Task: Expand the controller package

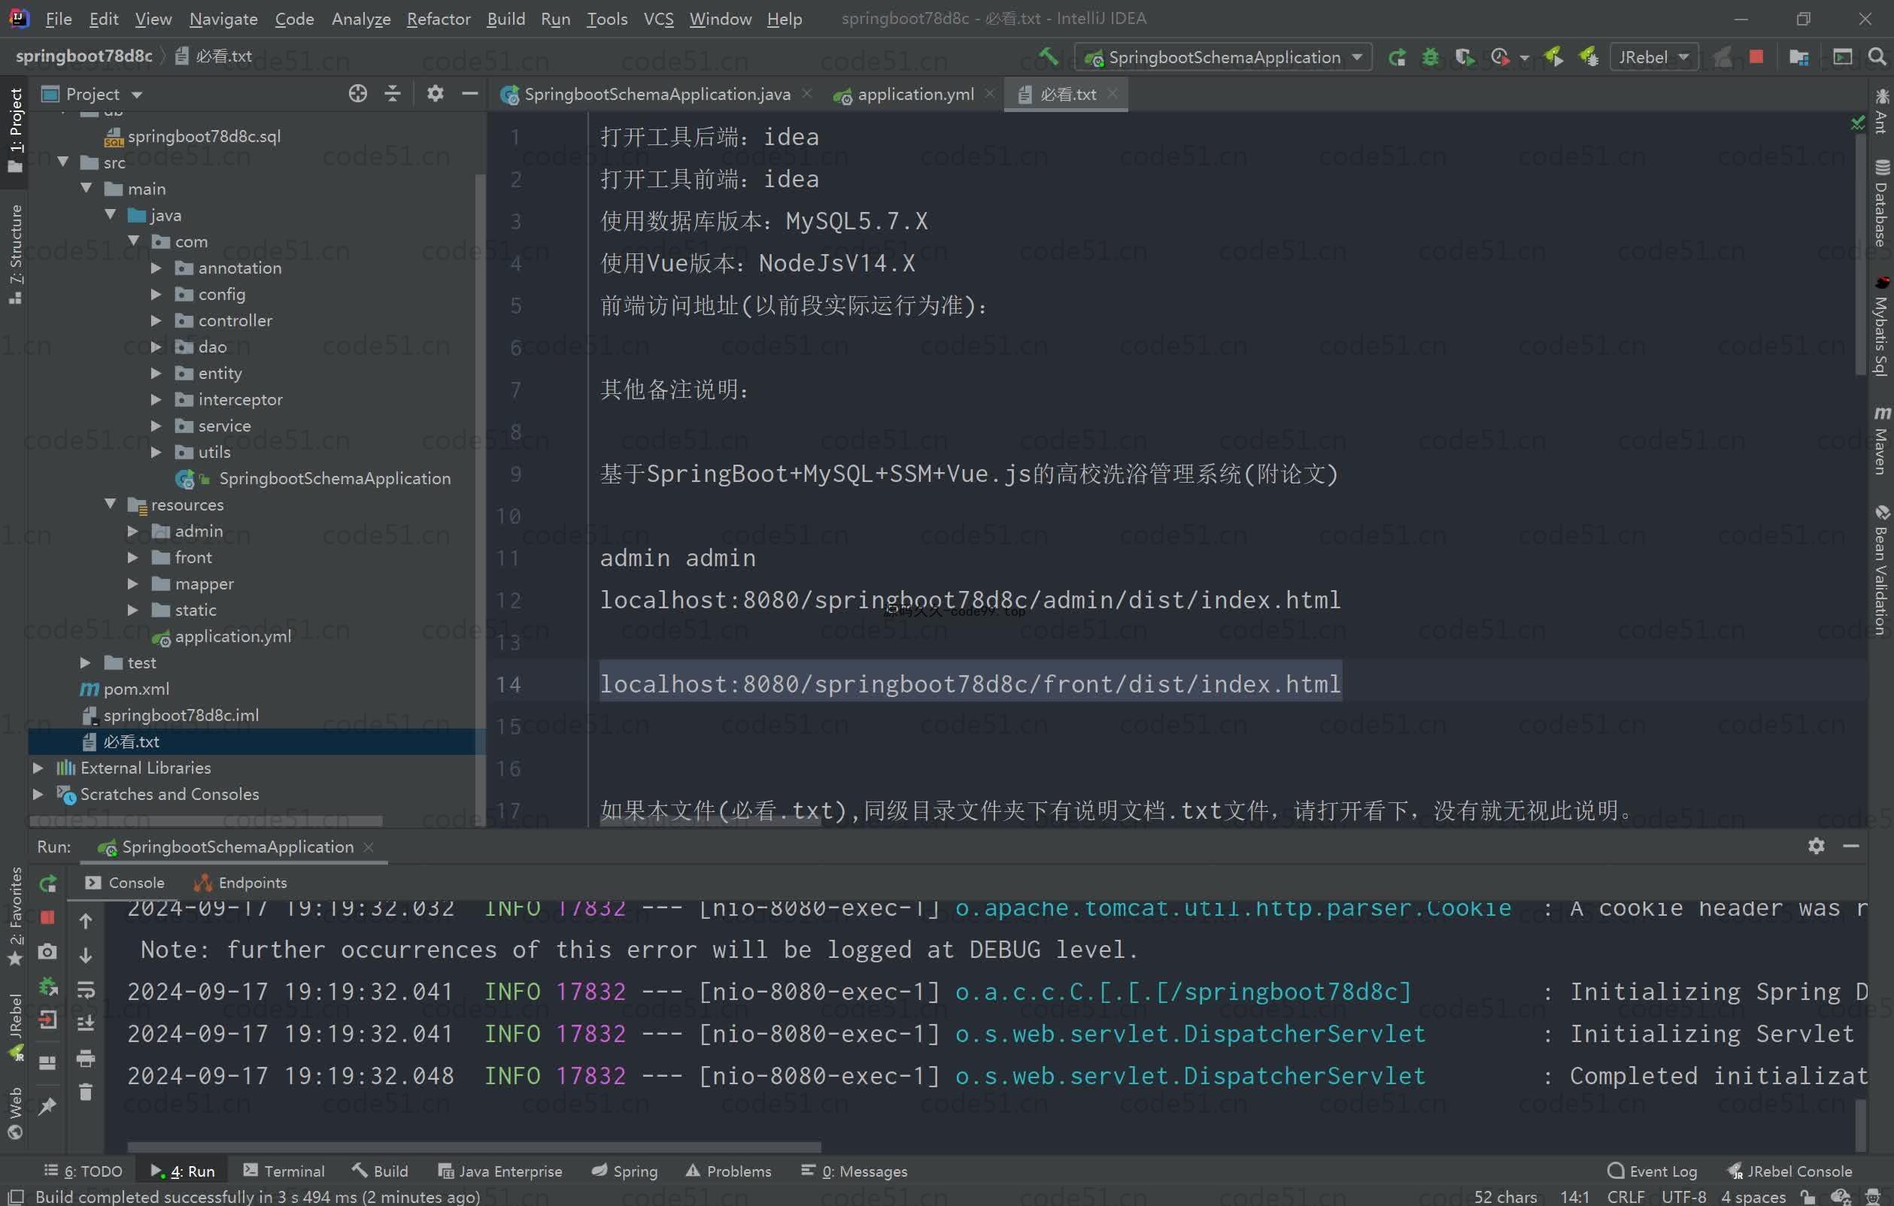Action: (x=156, y=320)
